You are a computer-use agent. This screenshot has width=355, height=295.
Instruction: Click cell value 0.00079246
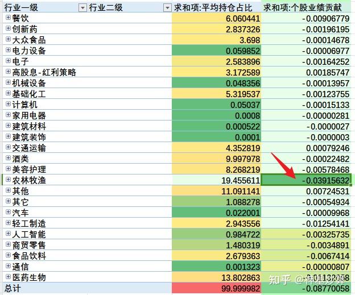[x=328, y=148]
